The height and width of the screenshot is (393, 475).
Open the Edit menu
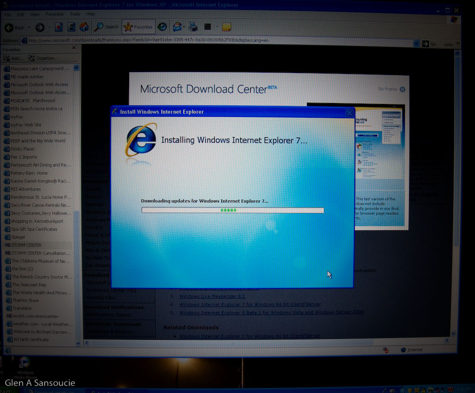20,14
